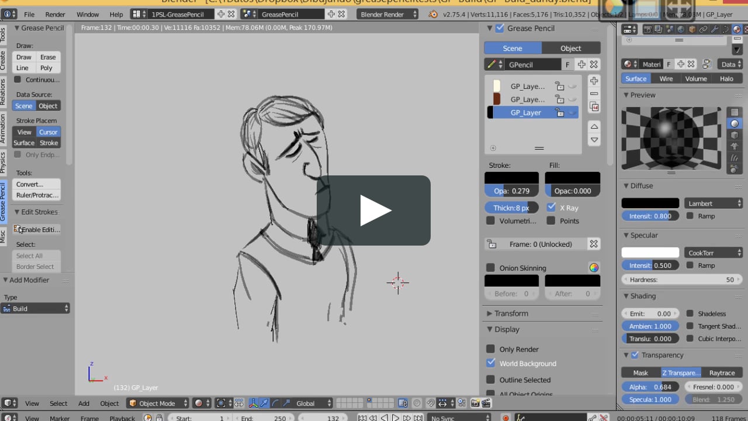This screenshot has height=421, width=748.
Task: Click the fake user F button beside GPencil
Action: coord(567,64)
